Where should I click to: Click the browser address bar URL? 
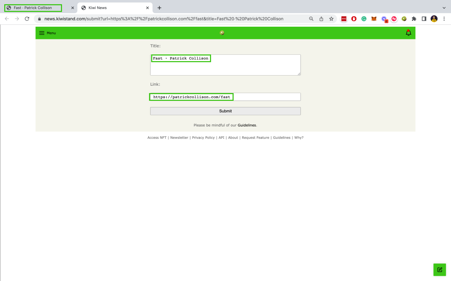[164, 19]
